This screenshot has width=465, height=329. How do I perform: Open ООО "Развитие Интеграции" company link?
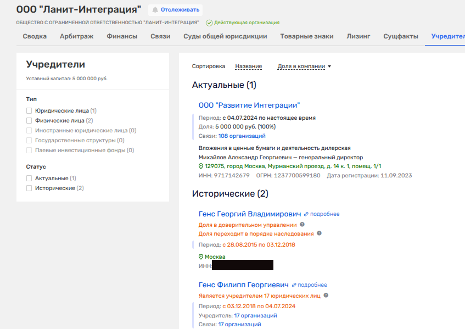(x=249, y=105)
